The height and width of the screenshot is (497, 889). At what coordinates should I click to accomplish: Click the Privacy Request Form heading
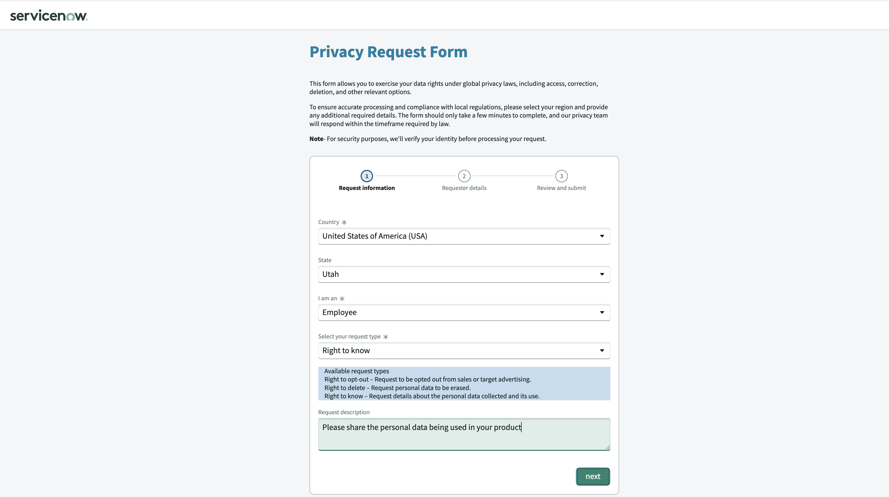coord(388,52)
